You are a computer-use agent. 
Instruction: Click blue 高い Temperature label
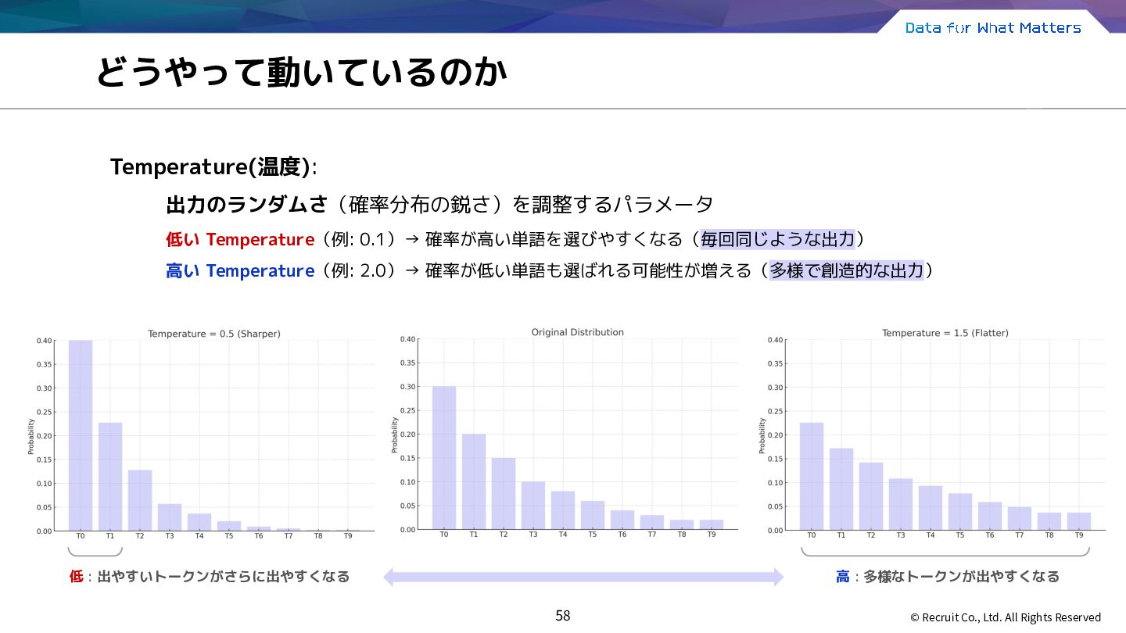pos(239,270)
